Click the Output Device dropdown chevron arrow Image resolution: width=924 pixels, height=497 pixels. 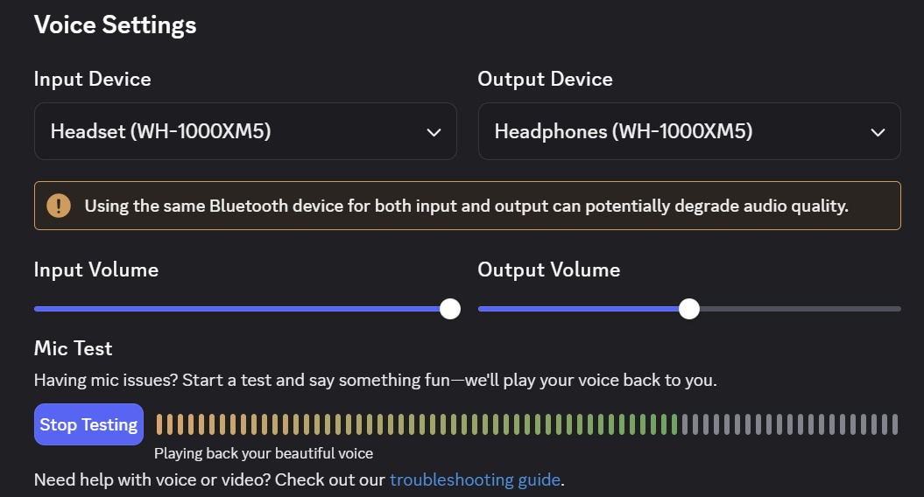878,132
